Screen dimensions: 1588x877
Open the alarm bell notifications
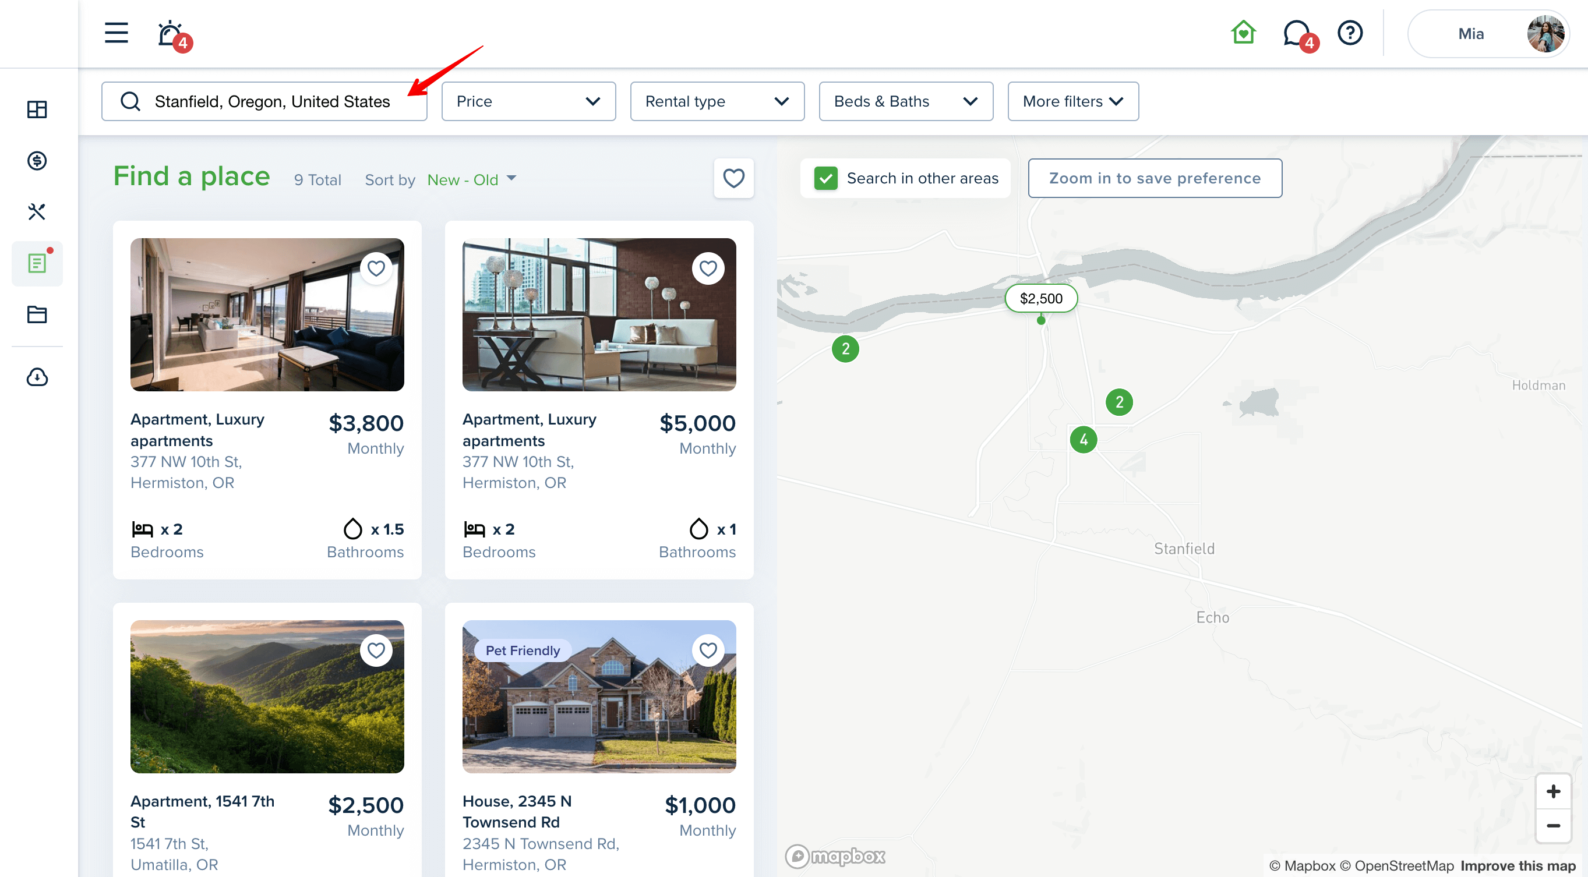[x=171, y=34]
